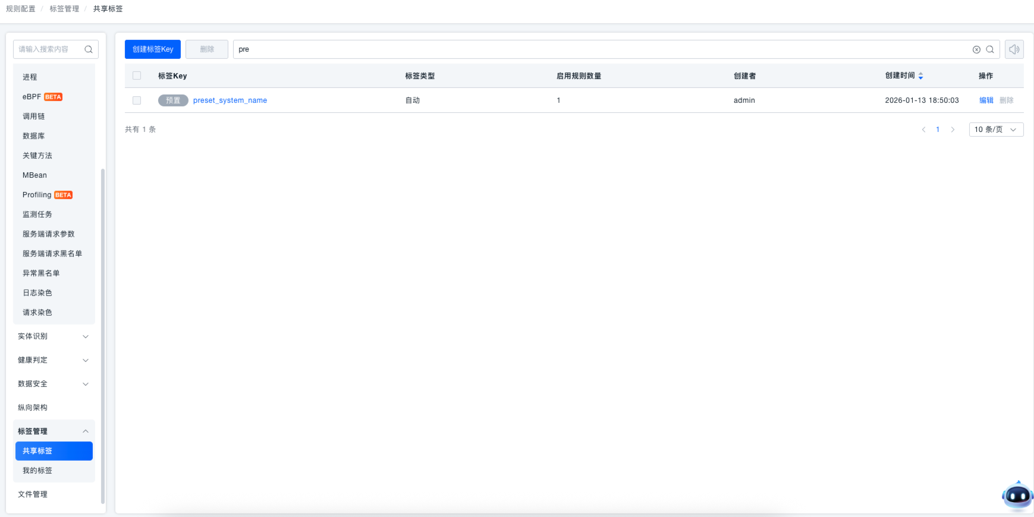Click the sidebar search input field
Screen dimensions: 1034x517
49,49
